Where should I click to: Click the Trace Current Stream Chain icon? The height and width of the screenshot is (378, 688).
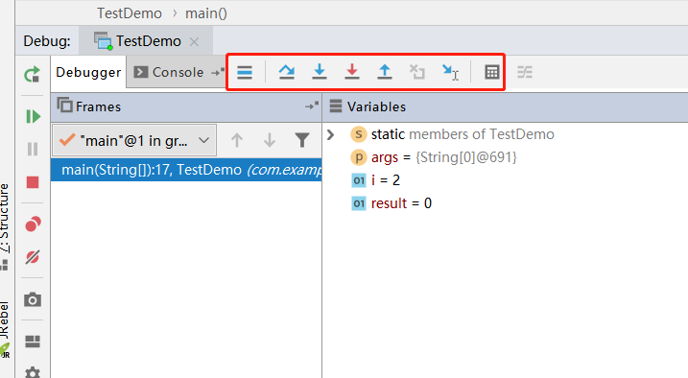click(x=525, y=72)
